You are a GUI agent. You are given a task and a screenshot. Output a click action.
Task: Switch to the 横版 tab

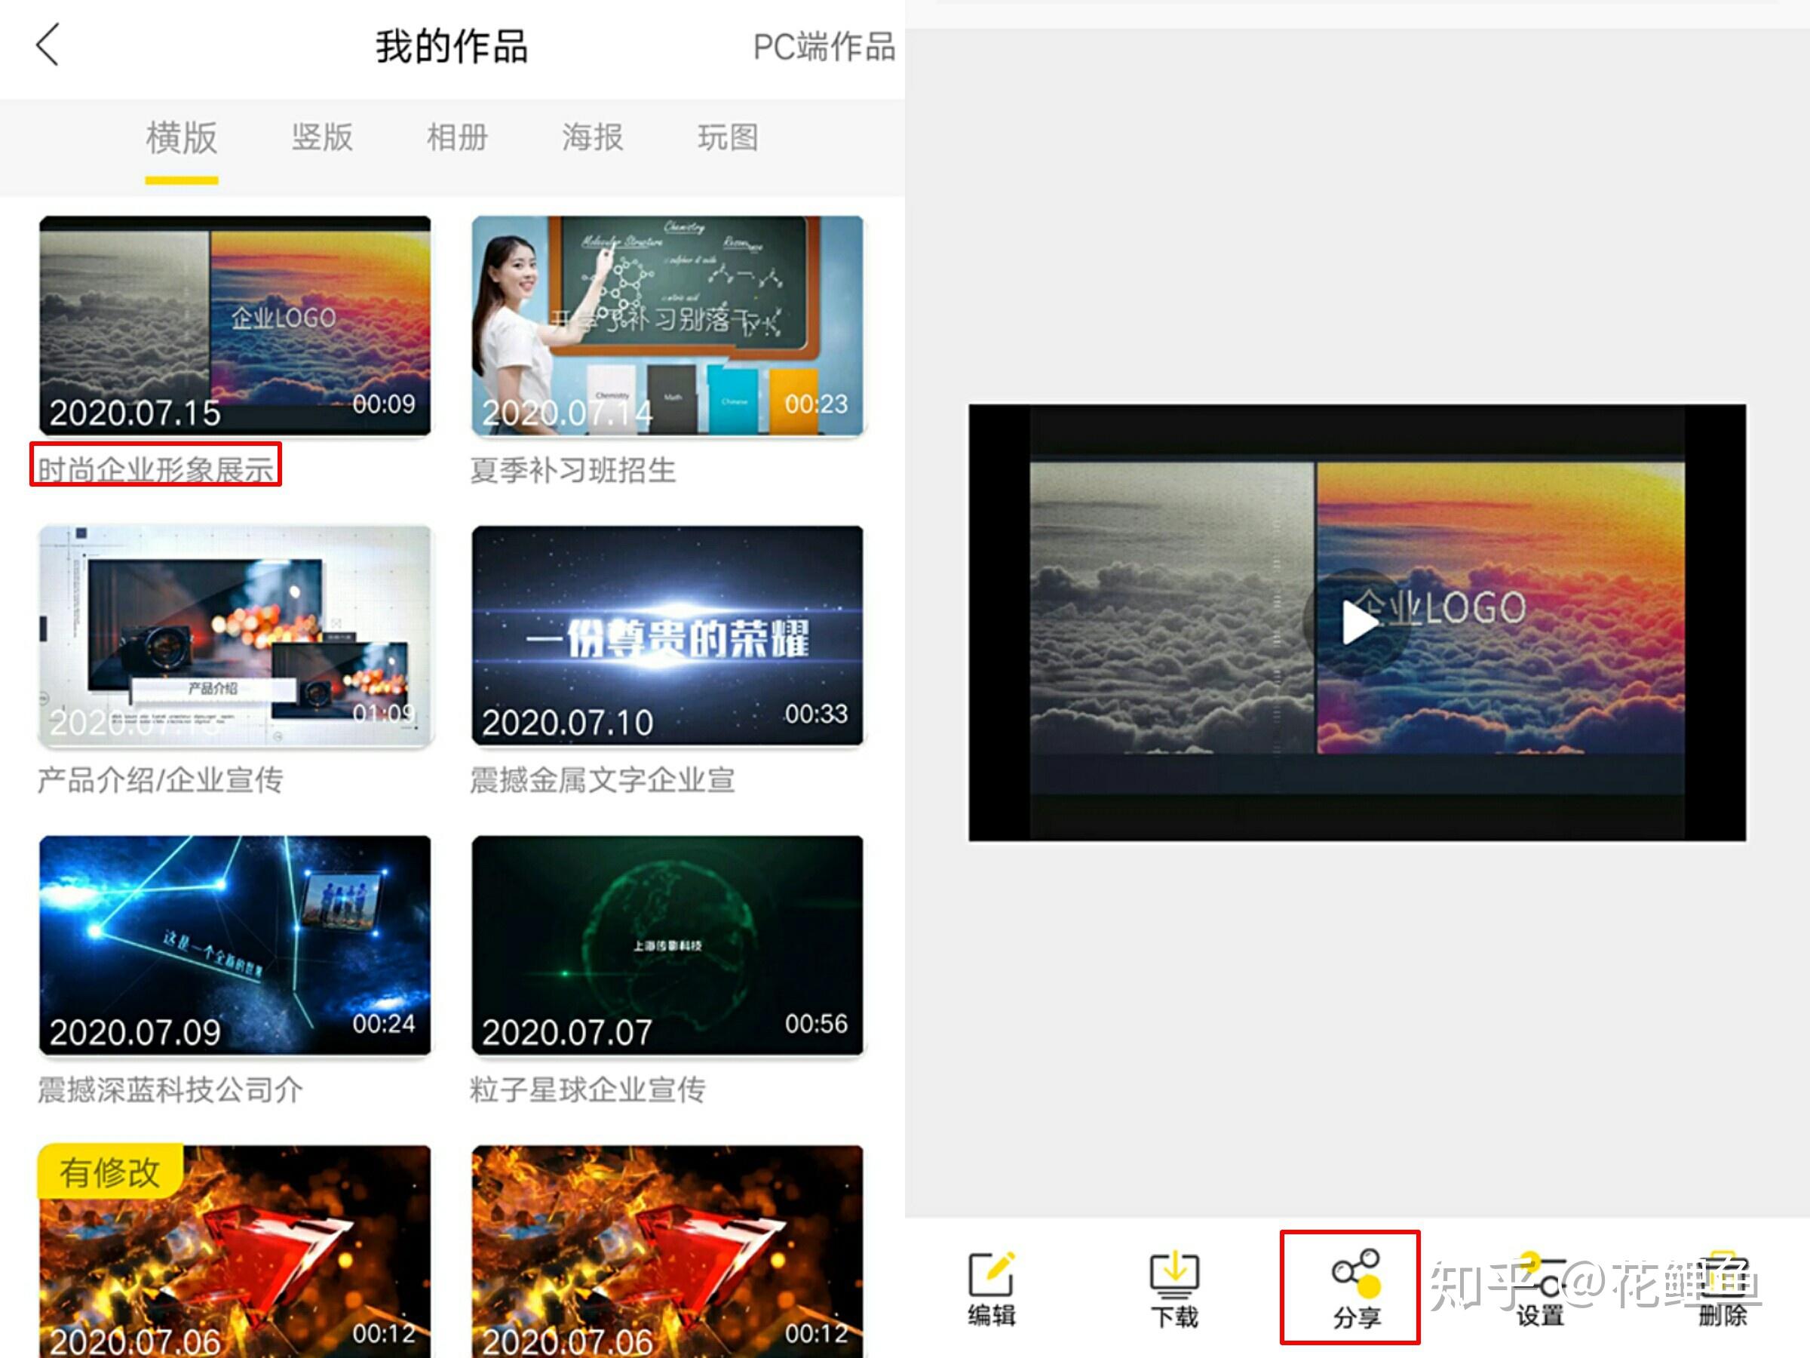tap(182, 137)
